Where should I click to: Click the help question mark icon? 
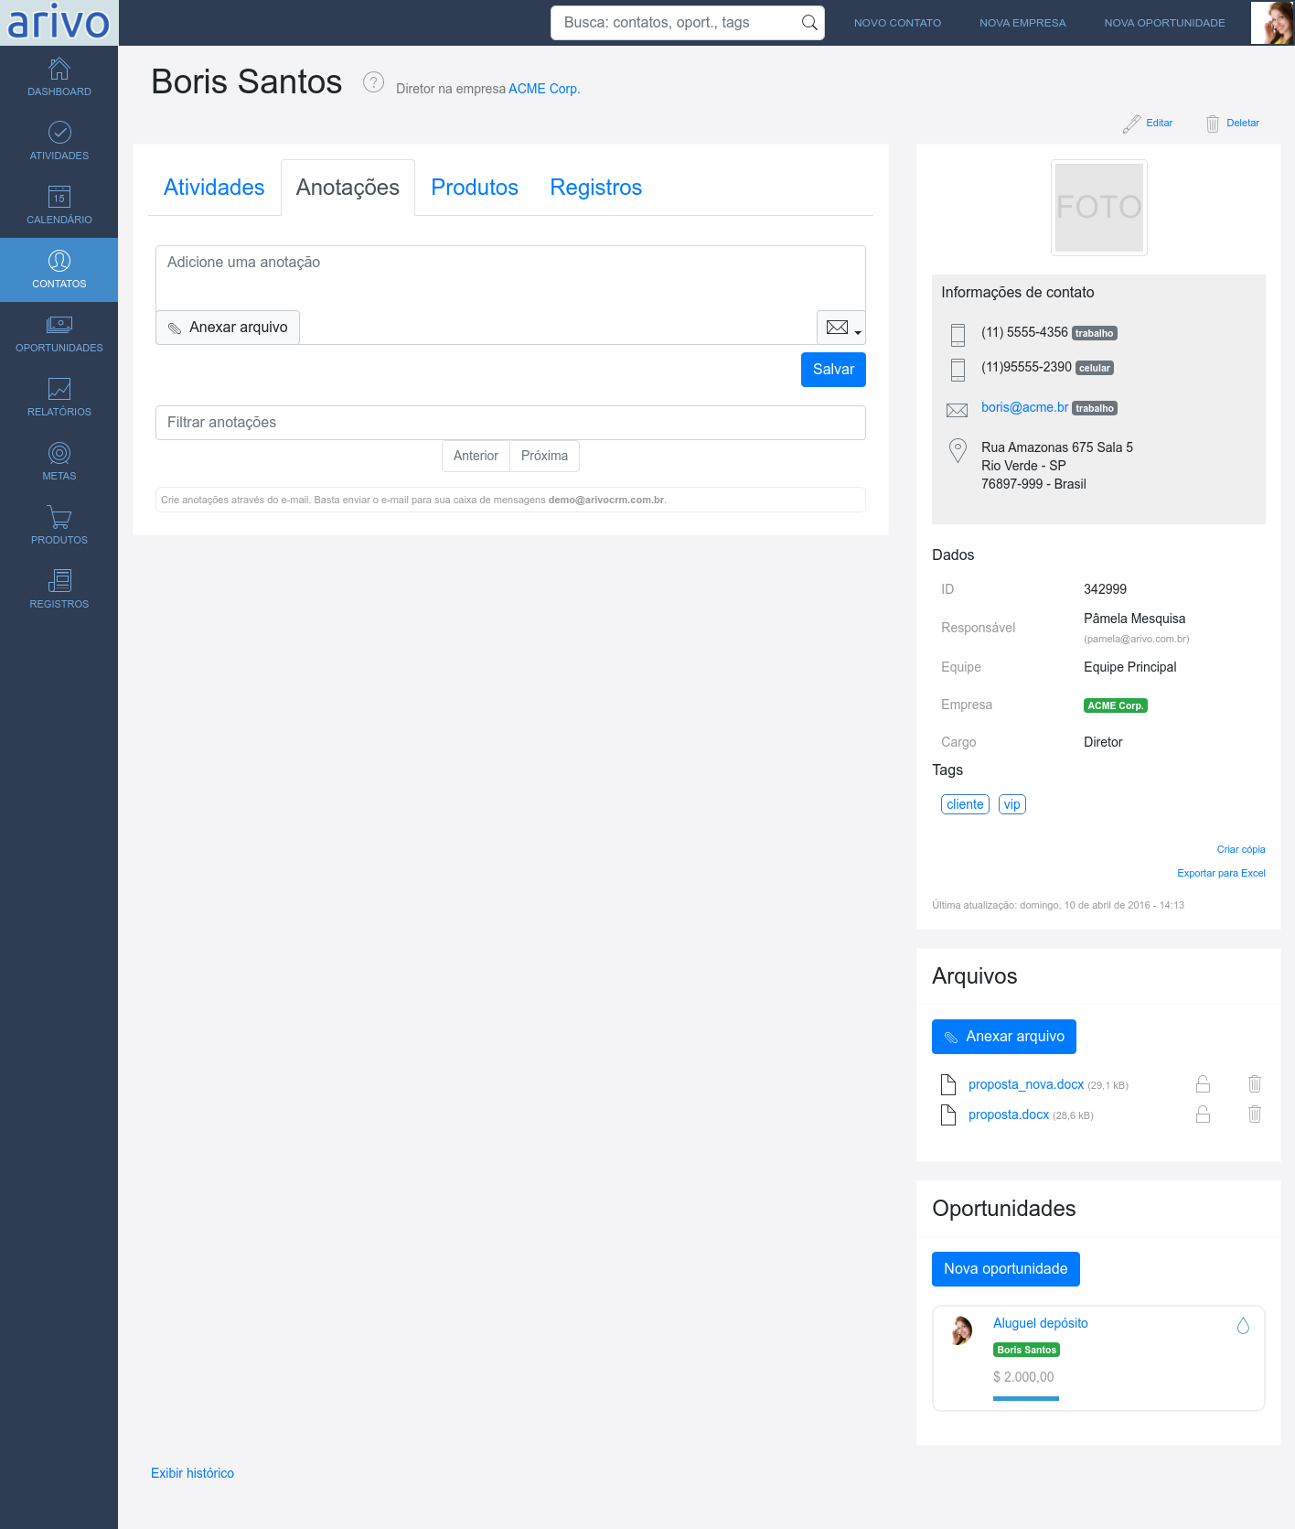click(x=373, y=82)
